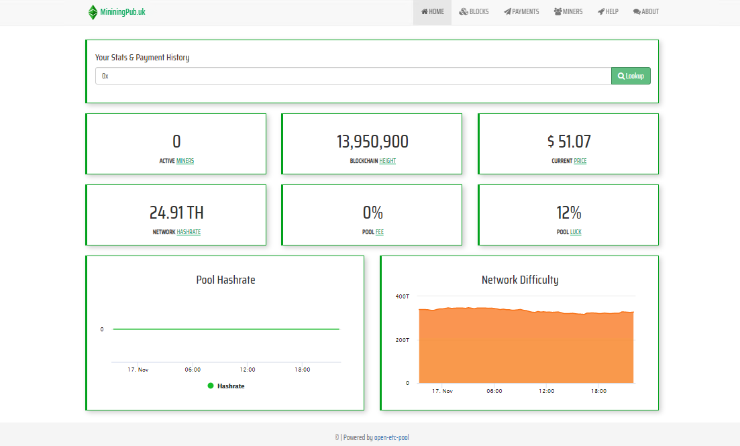The image size is (740, 446).
Task: Click the 12% pool luck value
Action: pyautogui.click(x=569, y=213)
